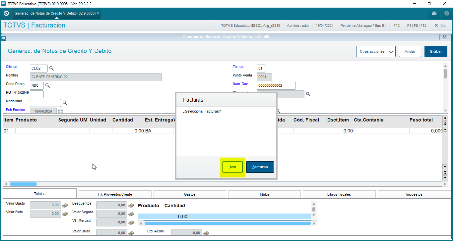453x241 pixels.
Task: Open calculator icon beside Ctd. Acum.
Action: tap(206, 233)
